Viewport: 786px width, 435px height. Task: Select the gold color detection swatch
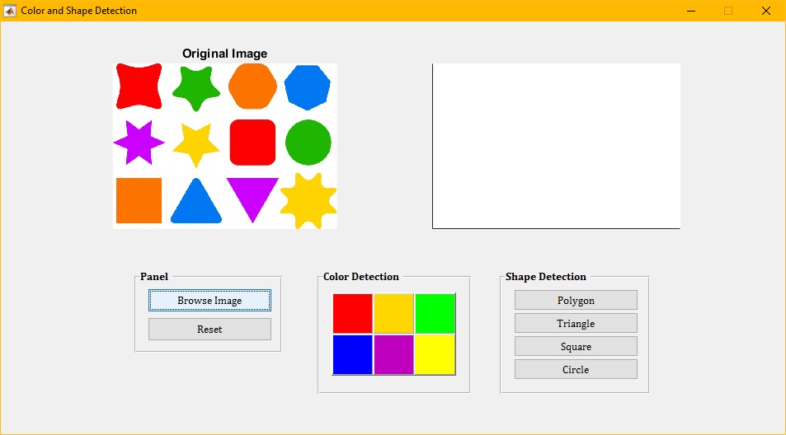tap(394, 313)
